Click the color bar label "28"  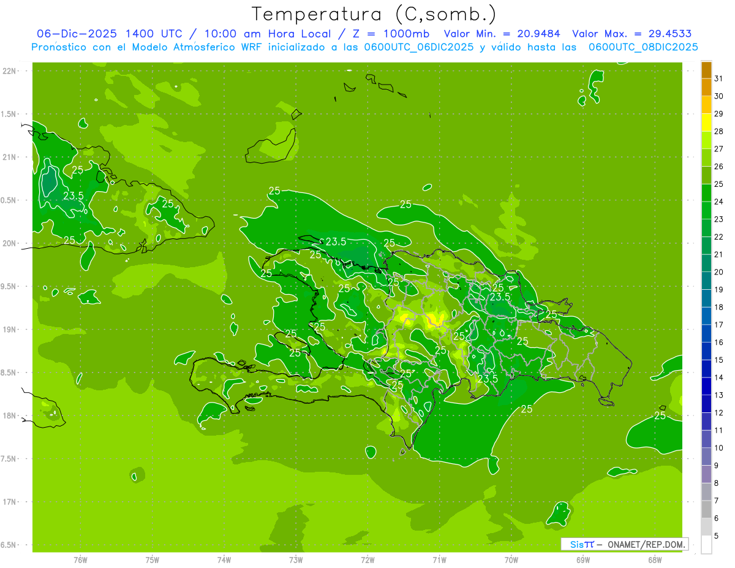[718, 131]
